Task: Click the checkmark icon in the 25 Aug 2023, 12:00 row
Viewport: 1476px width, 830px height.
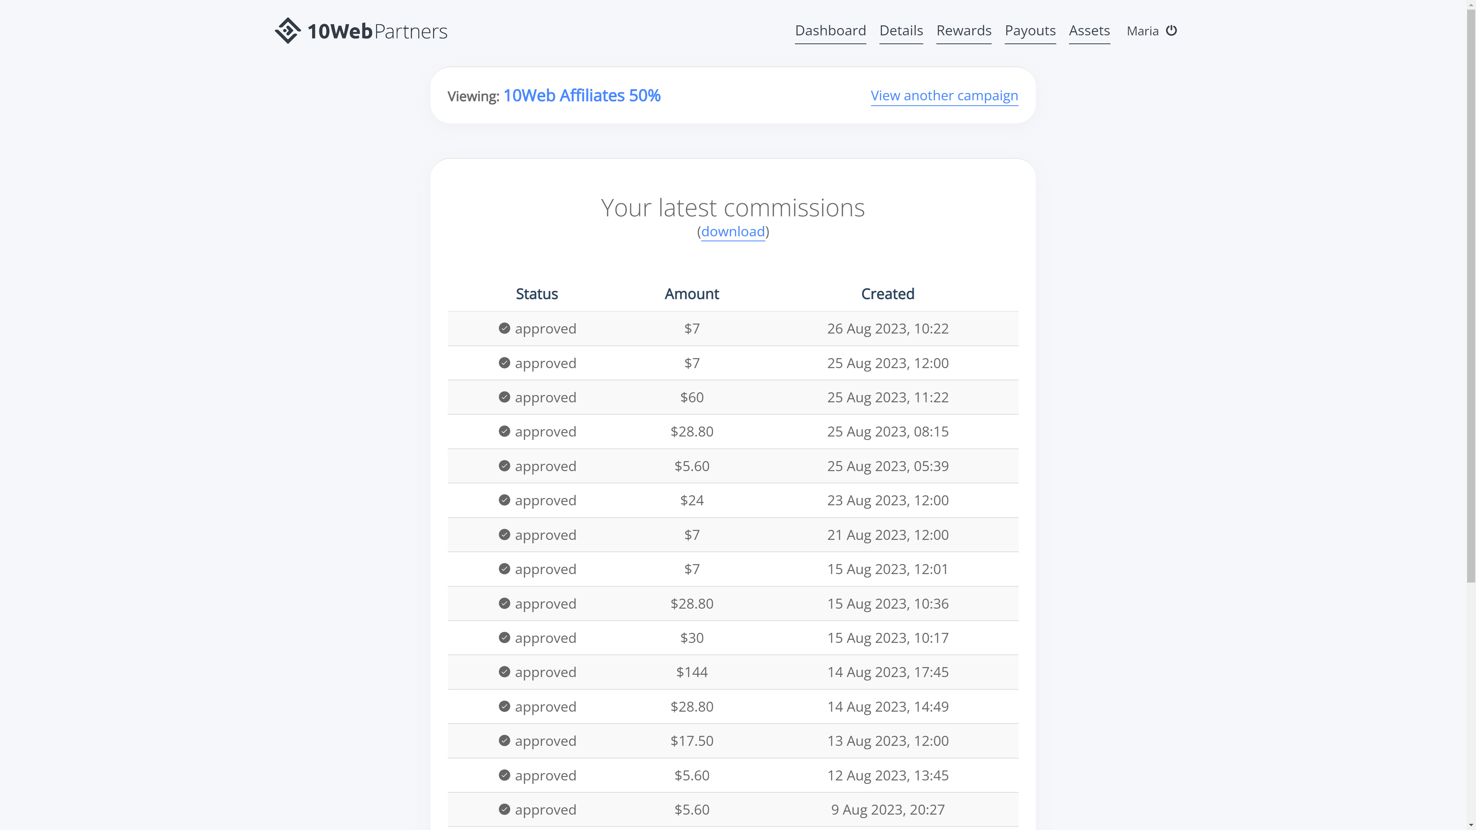Action: coord(504,363)
